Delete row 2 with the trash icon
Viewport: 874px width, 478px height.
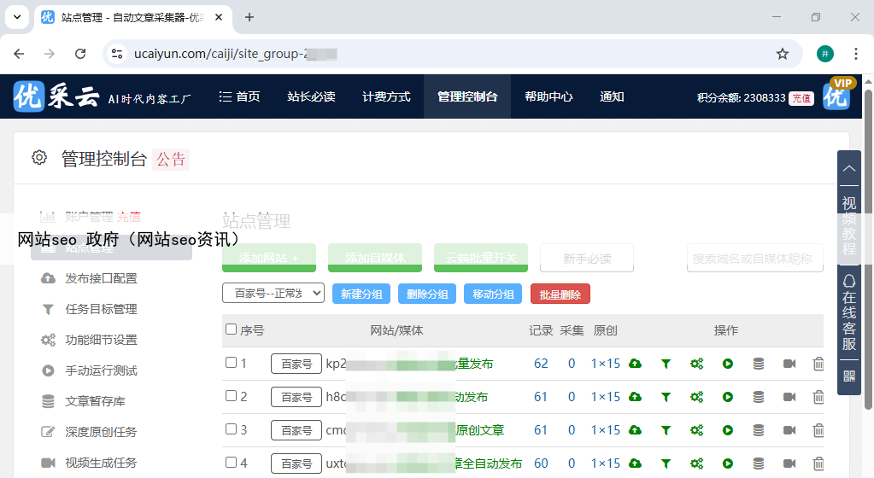818,397
